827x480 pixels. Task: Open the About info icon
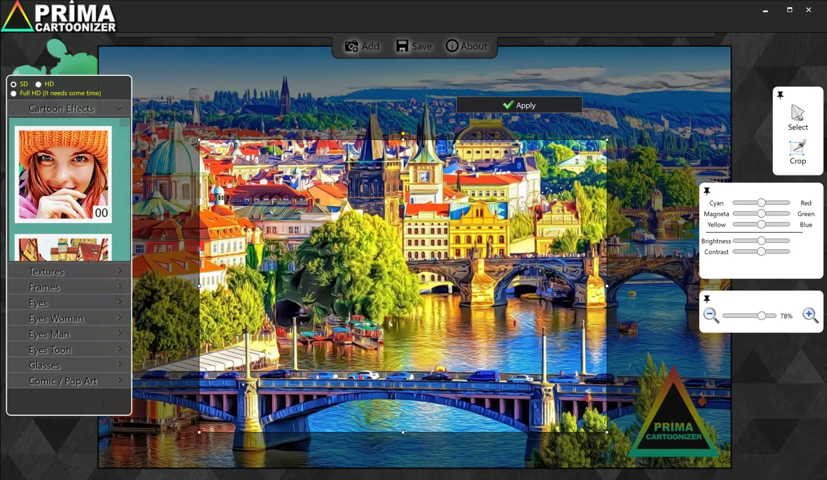click(x=452, y=46)
